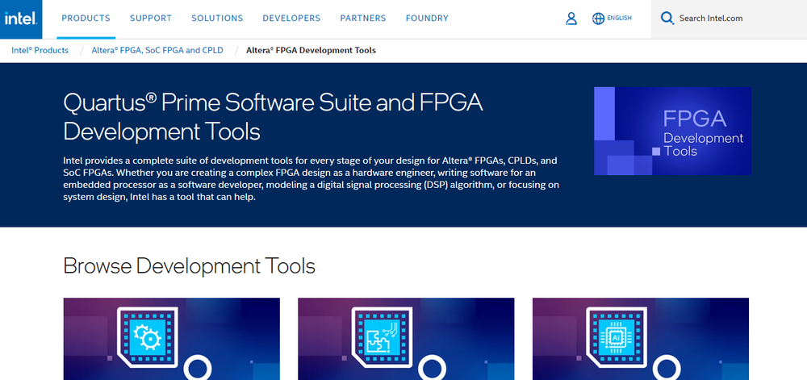
Task: Click the globe language icon
Action: [x=598, y=19]
